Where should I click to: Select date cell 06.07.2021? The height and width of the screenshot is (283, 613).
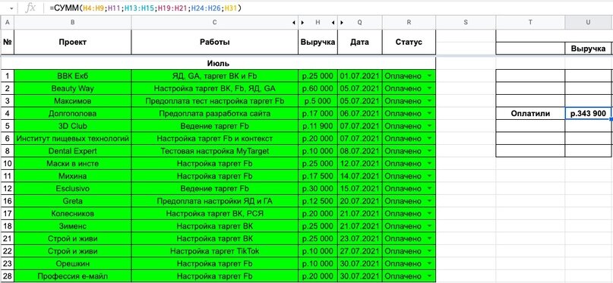coord(359,113)
